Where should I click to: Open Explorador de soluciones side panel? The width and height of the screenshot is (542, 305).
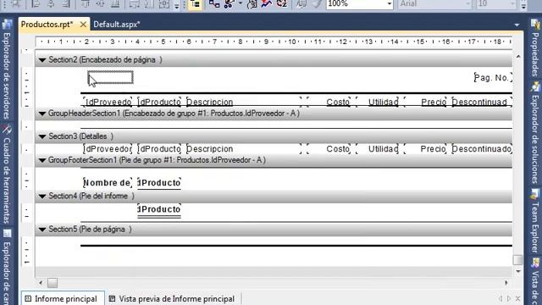tap(535, 133)
